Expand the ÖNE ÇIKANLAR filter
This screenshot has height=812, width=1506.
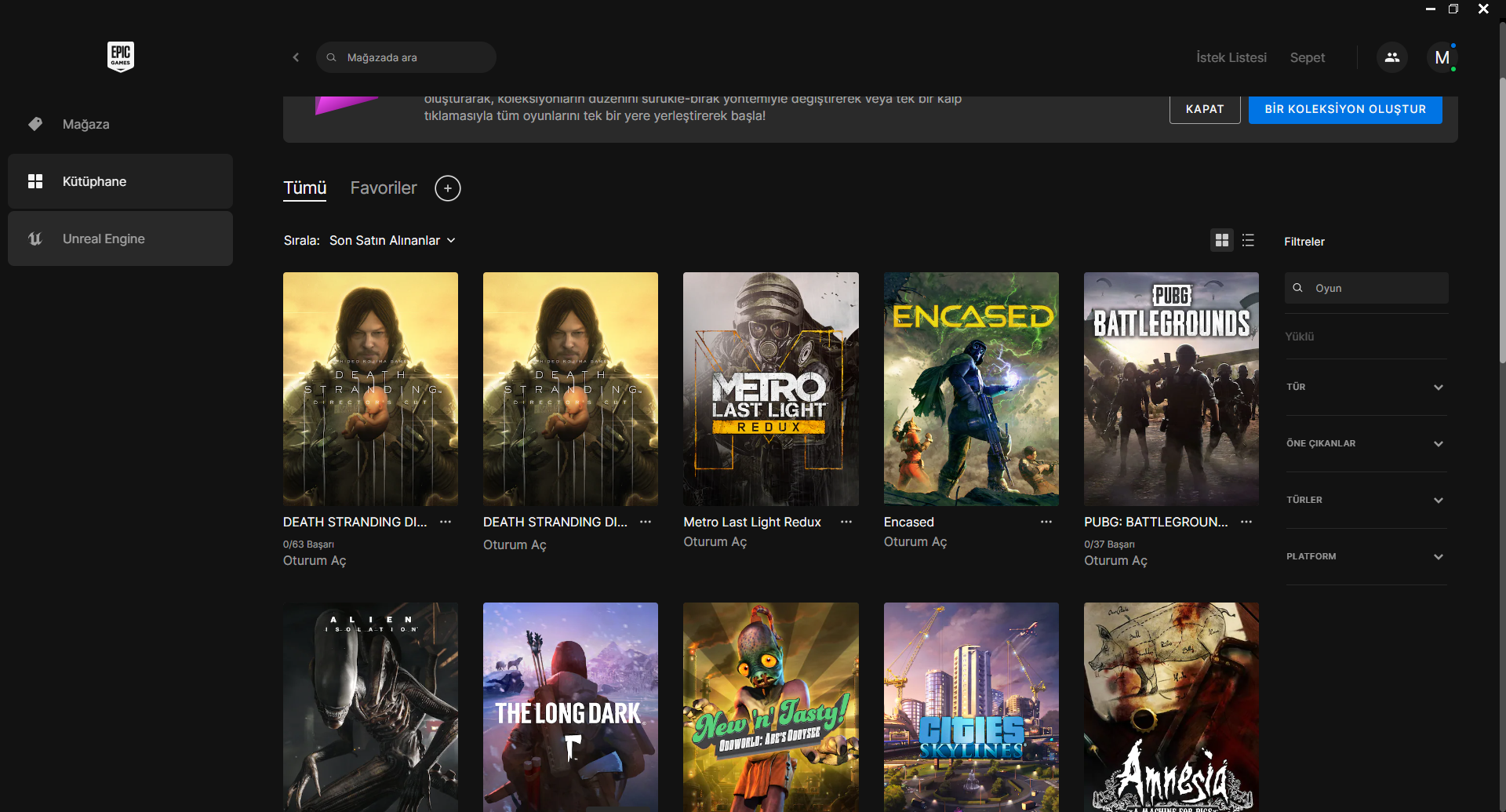coord(1366,443)
